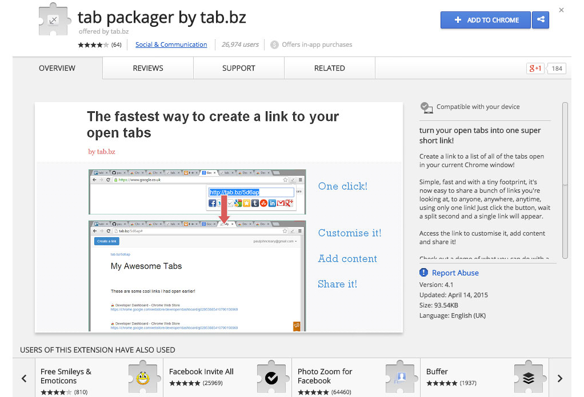
Task: Click the Users of this extension heading
Action: click(x=98, y=350)
